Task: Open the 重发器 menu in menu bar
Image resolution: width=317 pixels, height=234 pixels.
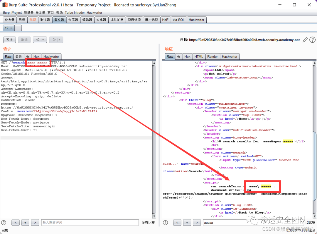Action: (x=41, y=13)
